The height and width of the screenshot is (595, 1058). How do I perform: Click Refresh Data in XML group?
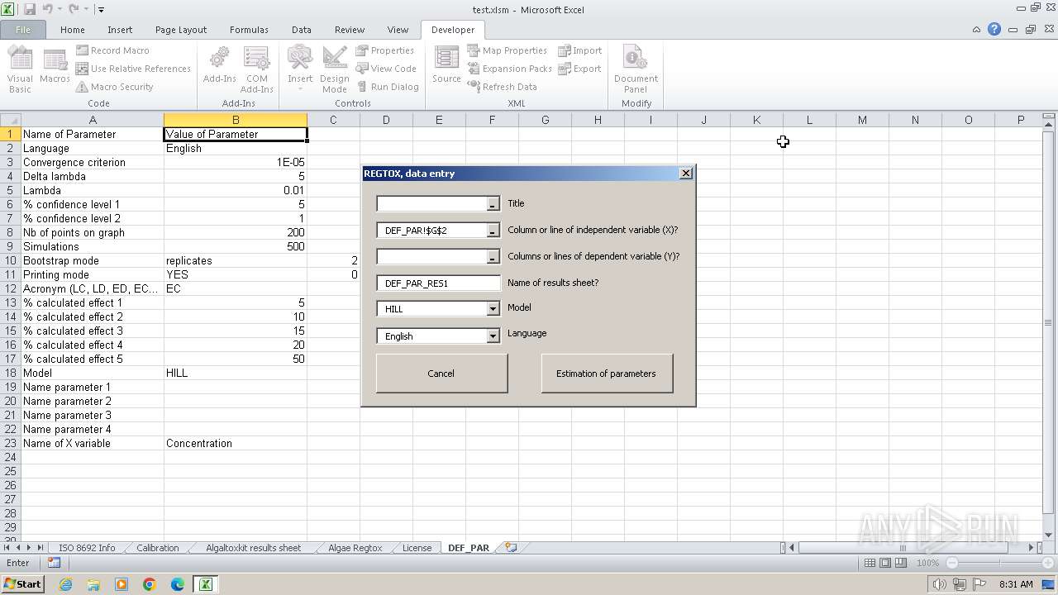502,87
